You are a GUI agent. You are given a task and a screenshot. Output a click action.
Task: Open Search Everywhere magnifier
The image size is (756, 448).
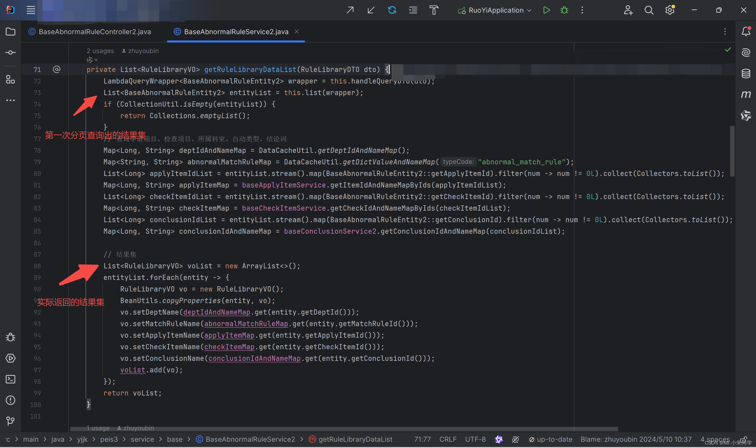tap(649, 10)
